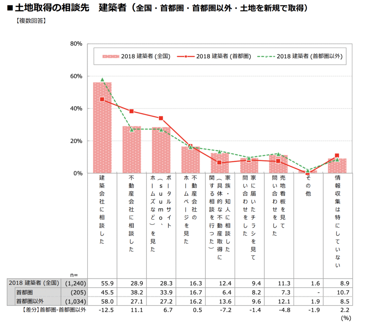Click the value 58.0 in the table
The image size is (366, 327).
(107, 301)
